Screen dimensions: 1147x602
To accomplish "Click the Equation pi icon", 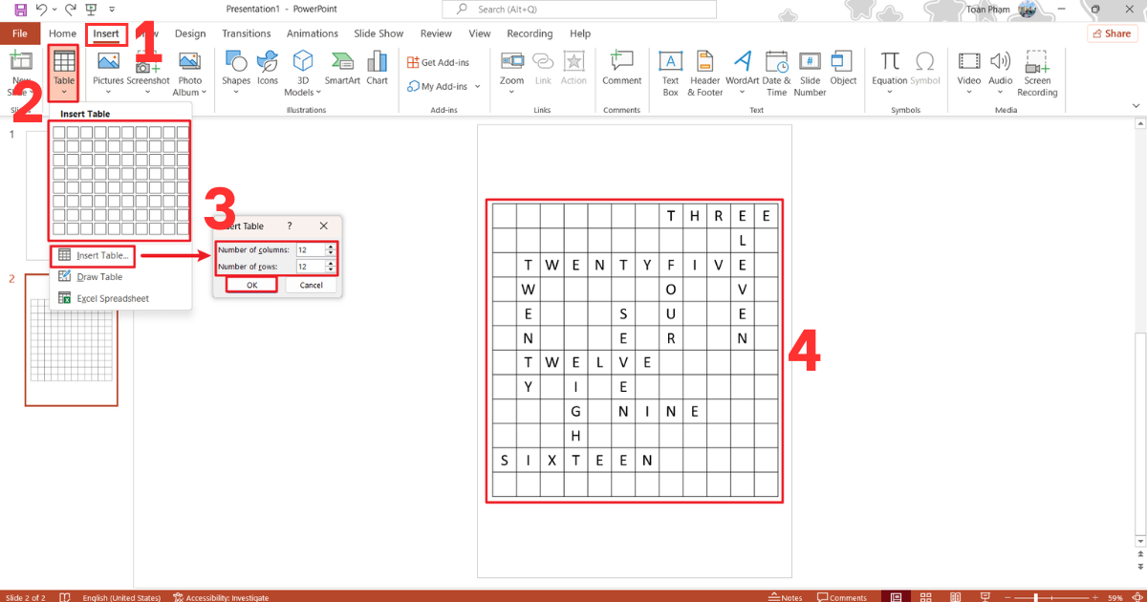I will click(x=890, y=62).
